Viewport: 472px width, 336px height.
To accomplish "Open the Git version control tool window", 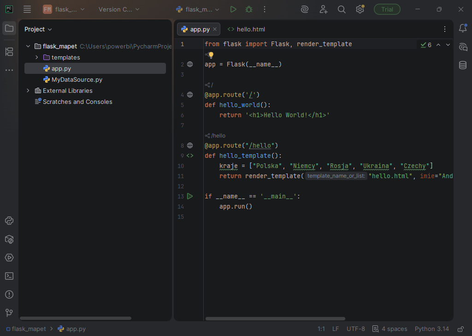I will pyautogui.click(x=9, y=313).
